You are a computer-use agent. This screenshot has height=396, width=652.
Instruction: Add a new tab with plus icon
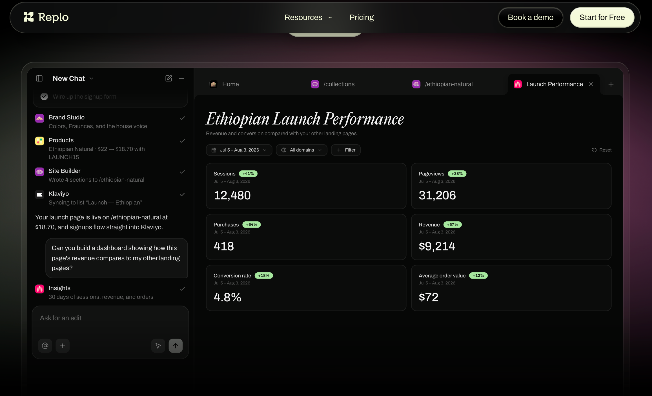[611, 84]
